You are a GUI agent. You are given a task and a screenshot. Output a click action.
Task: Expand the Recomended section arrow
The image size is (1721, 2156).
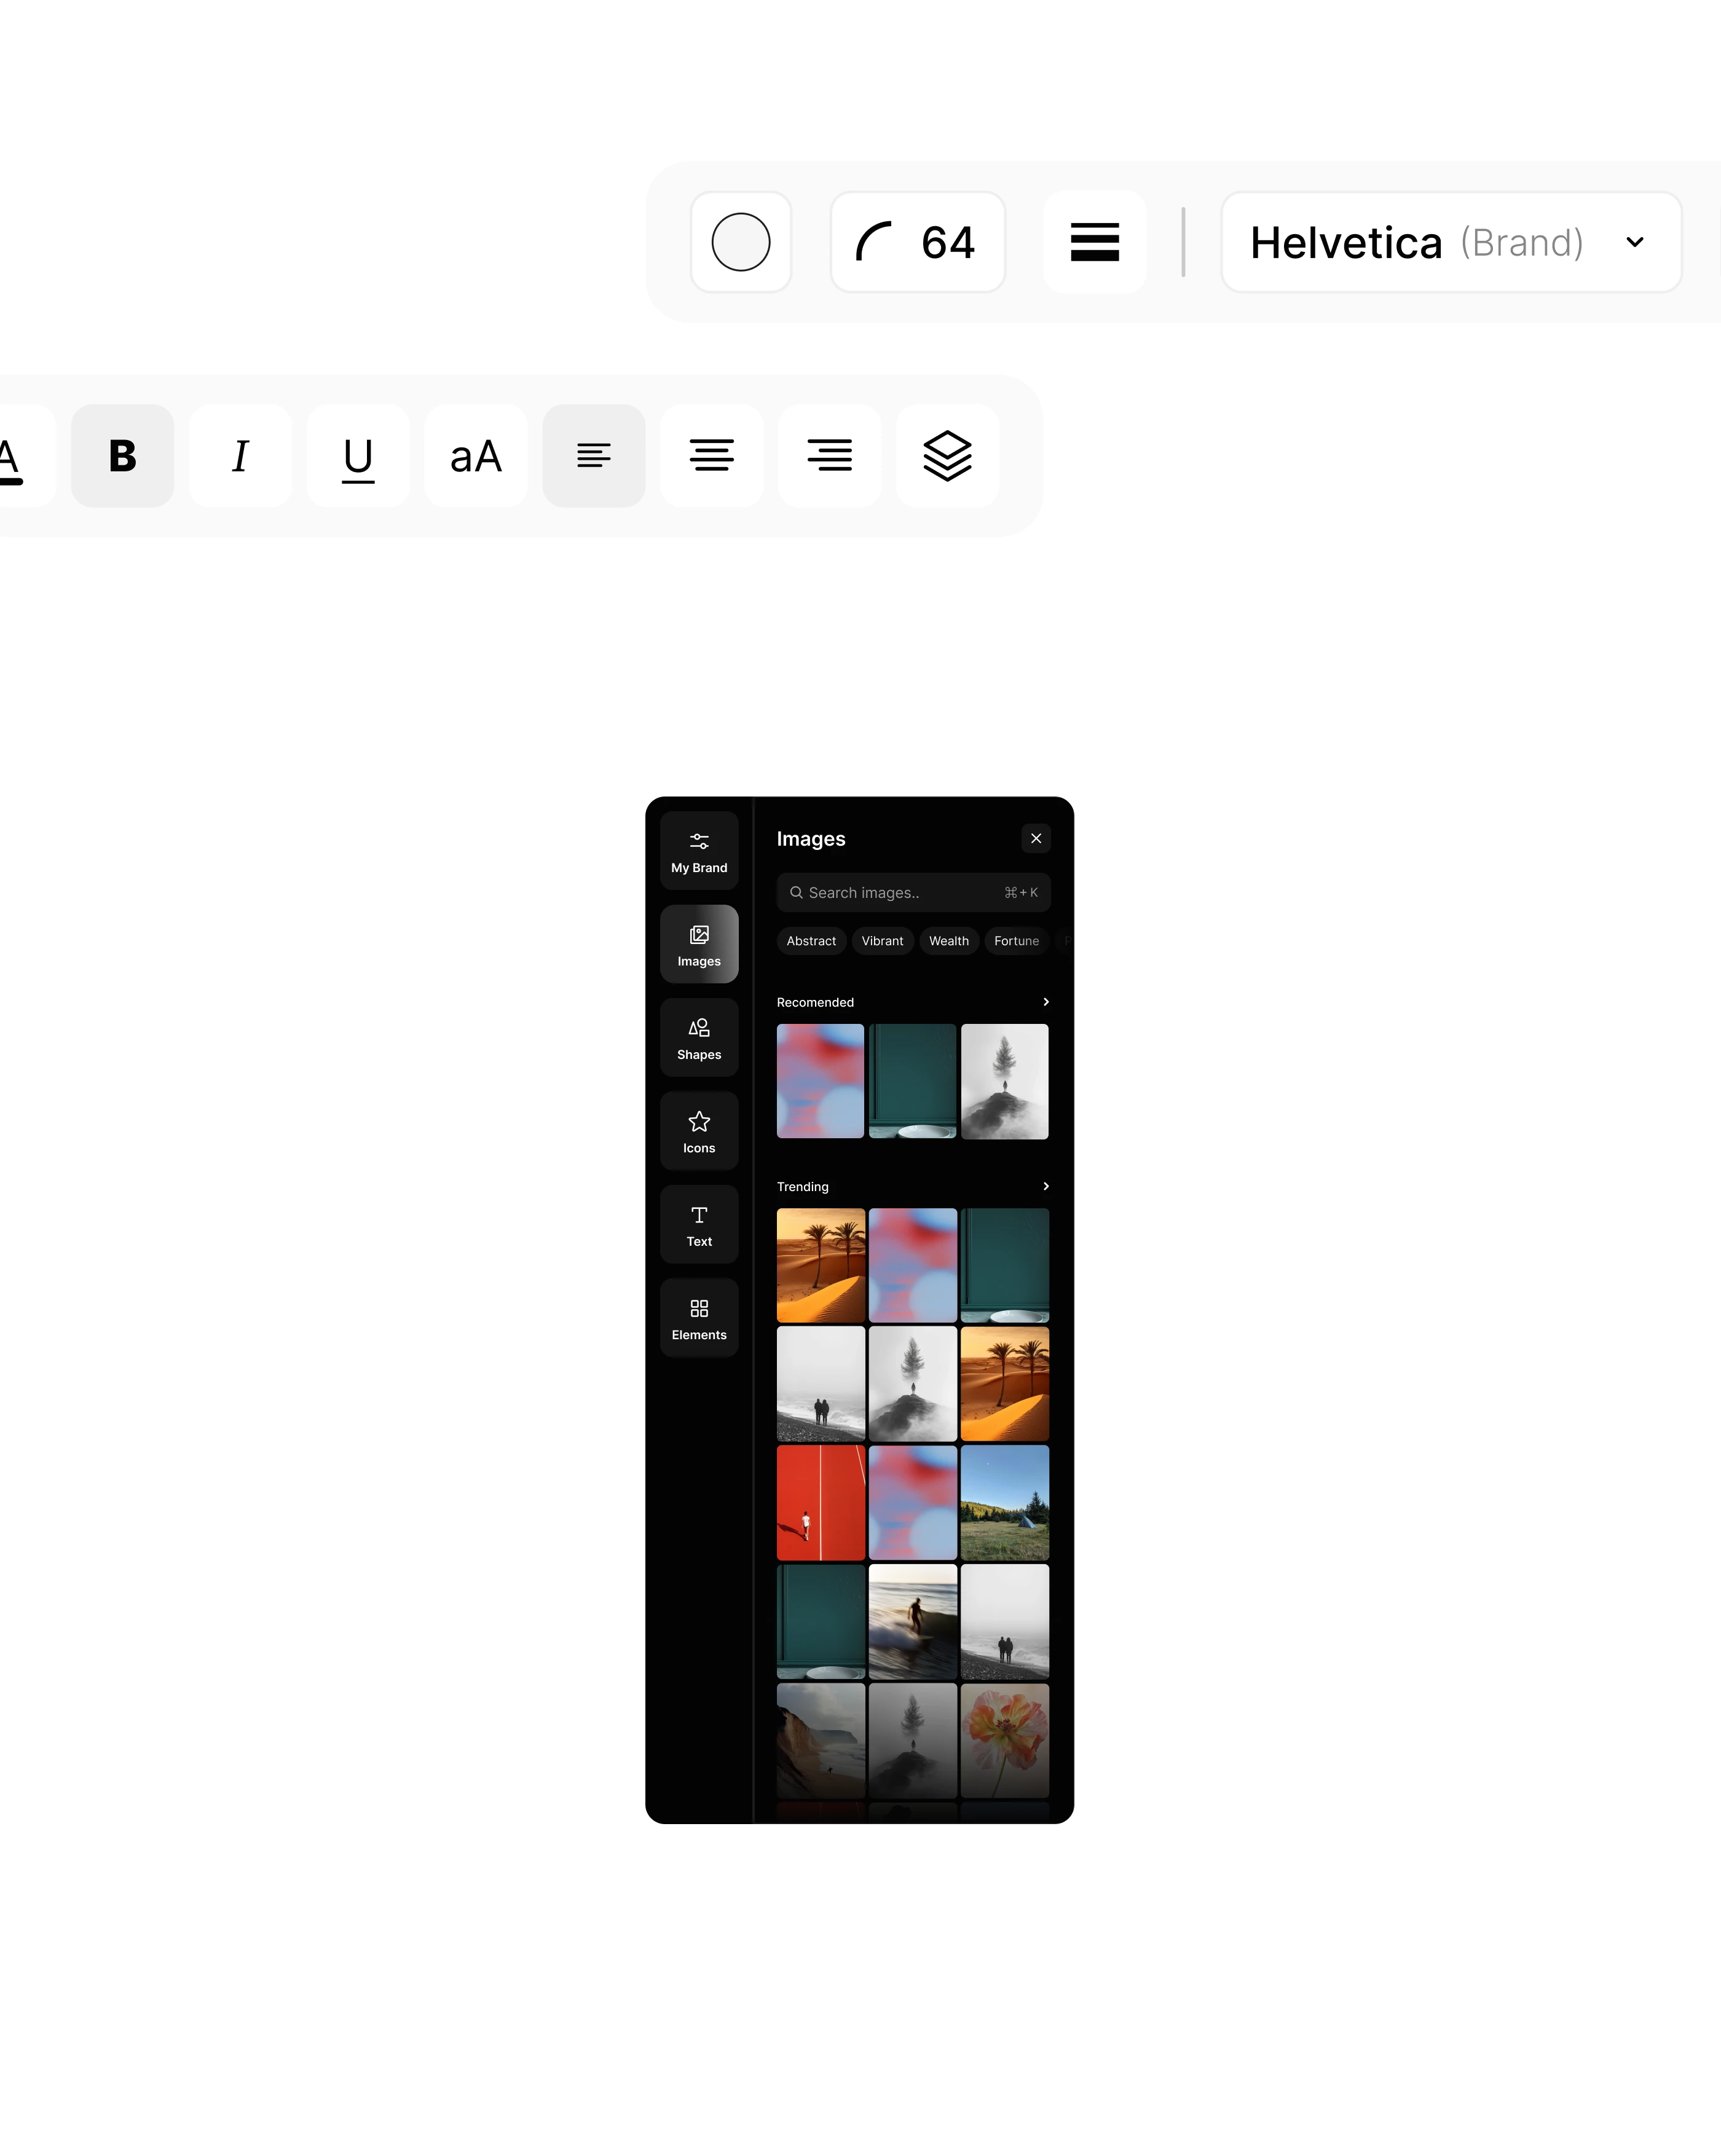click(1045, 1002)
